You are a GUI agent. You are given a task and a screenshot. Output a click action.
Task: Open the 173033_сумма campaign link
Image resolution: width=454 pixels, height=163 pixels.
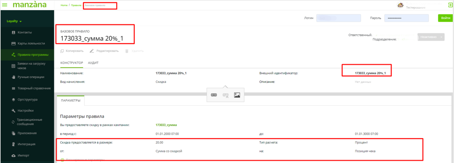click(x=166, y=125)
